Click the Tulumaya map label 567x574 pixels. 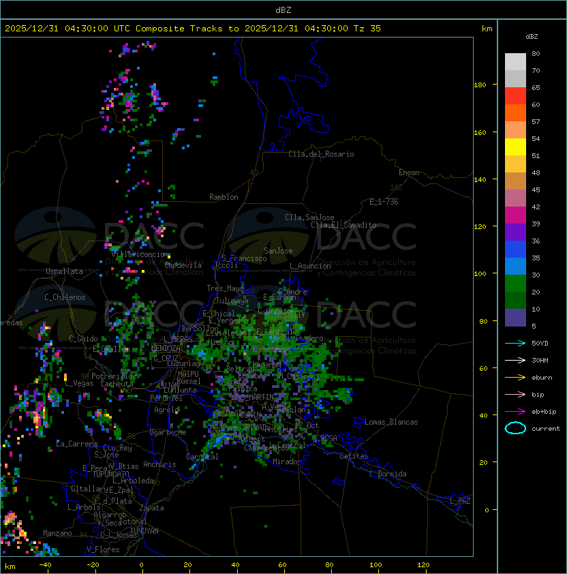(232, 301)
